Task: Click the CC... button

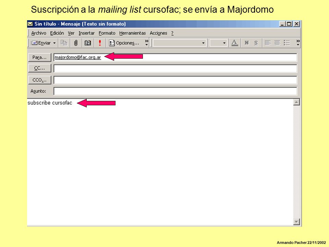Action: pyautogui.click(x=40, y=68)
